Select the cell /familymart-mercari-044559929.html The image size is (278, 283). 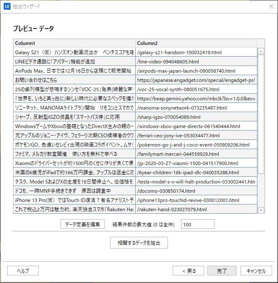196,154
